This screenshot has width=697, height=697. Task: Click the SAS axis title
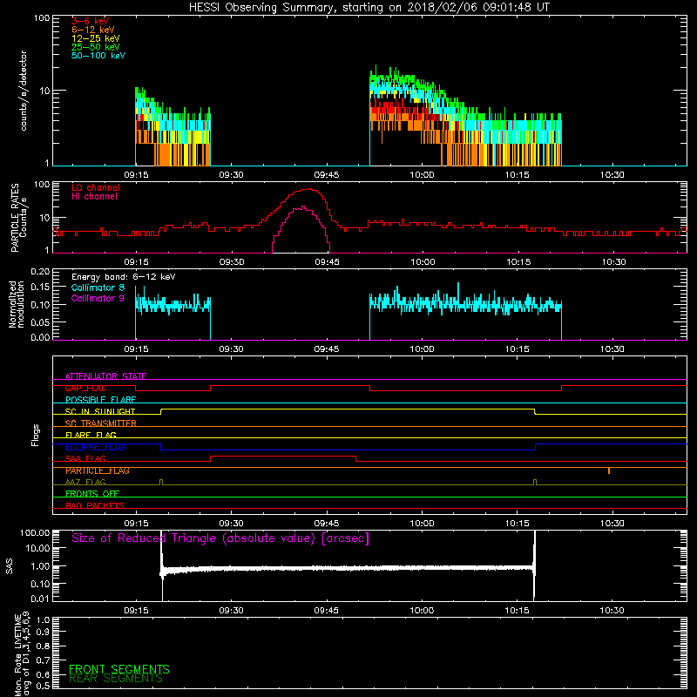point(10,567)
